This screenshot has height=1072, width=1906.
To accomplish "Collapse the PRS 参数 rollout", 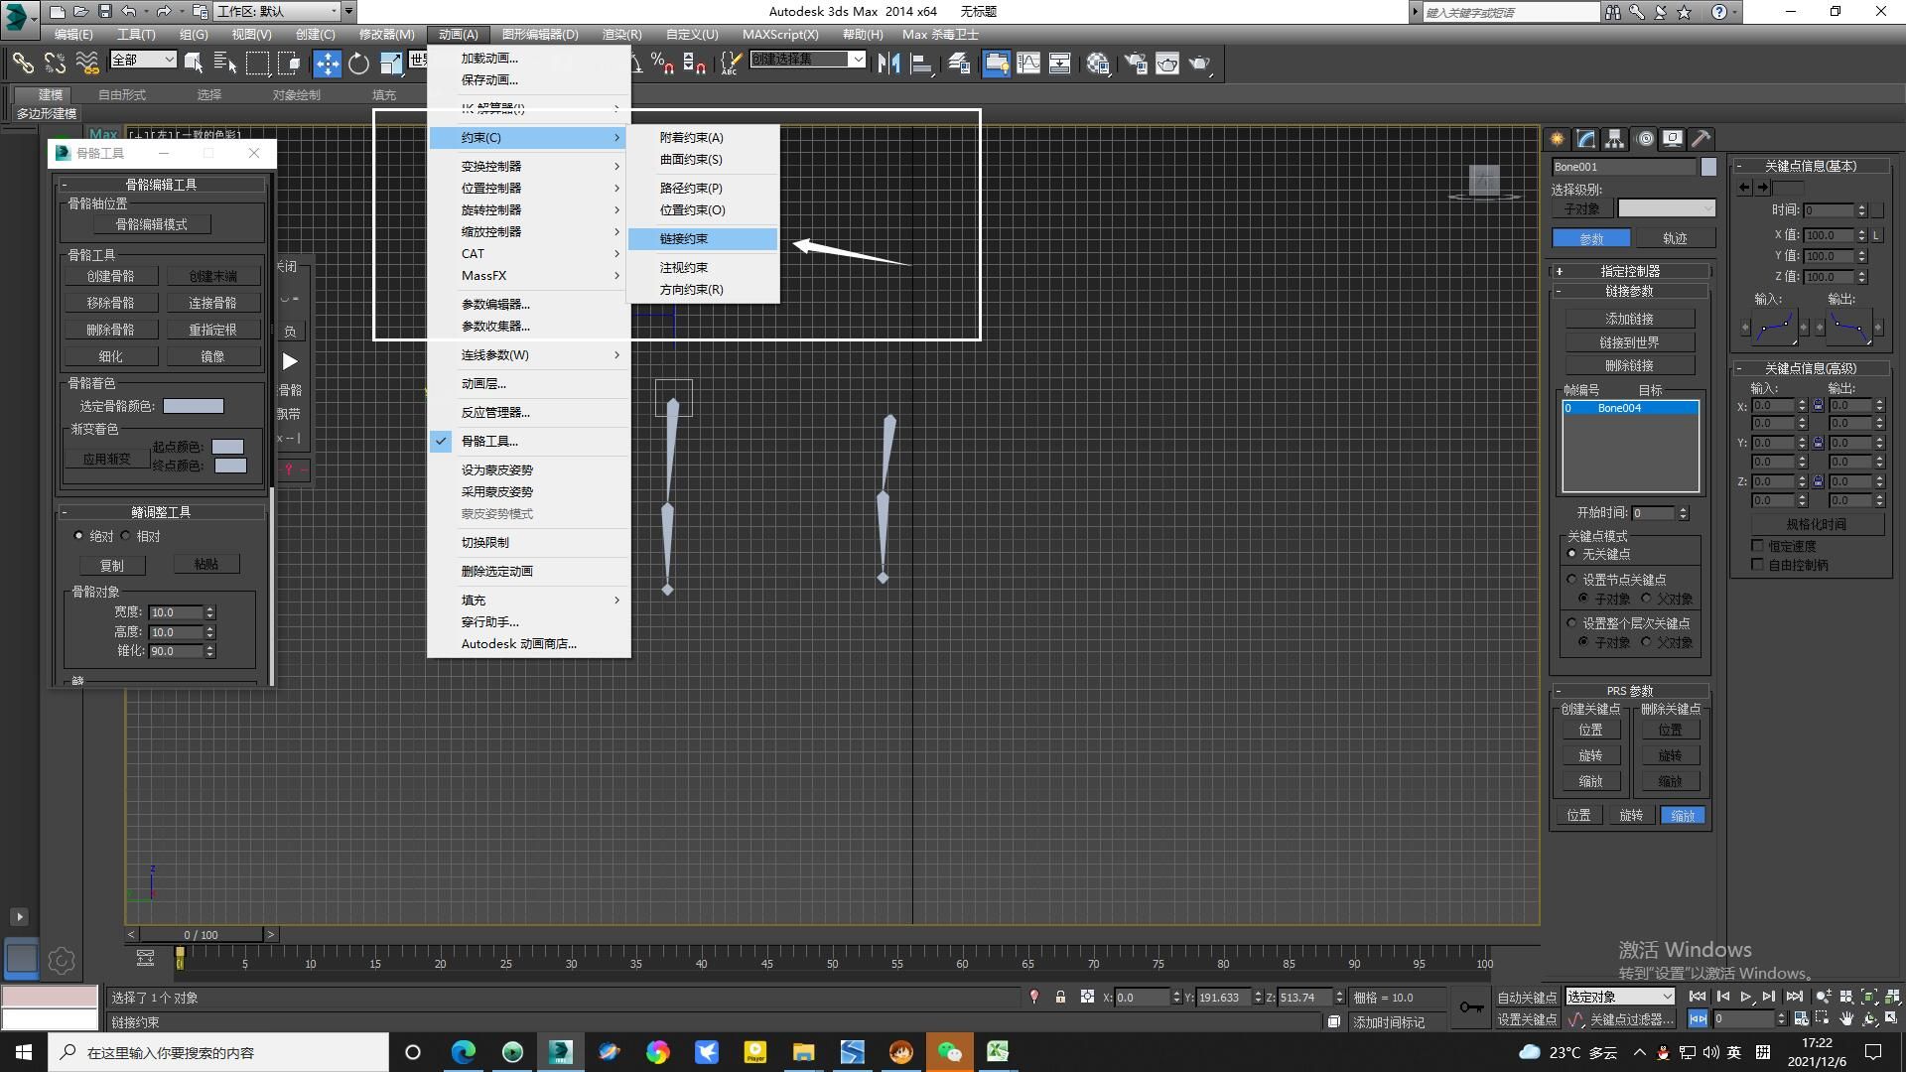I will click(1629, 691).
